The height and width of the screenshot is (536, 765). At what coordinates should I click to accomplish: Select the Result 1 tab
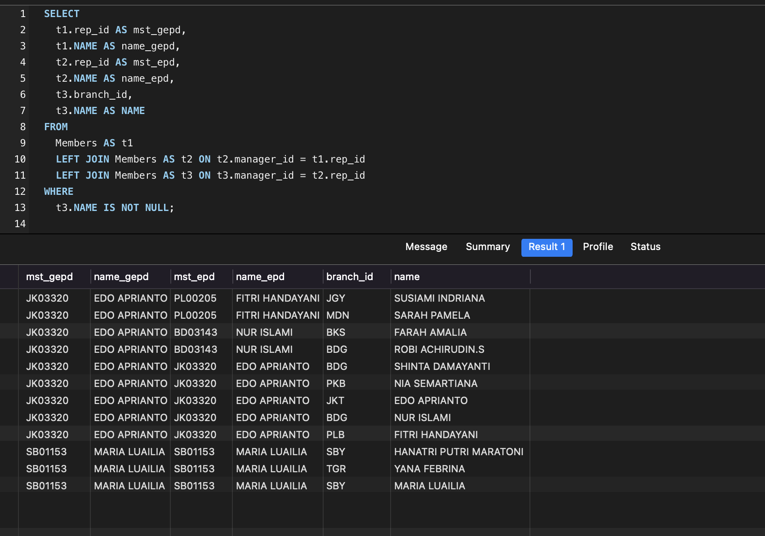pos(547,247)
